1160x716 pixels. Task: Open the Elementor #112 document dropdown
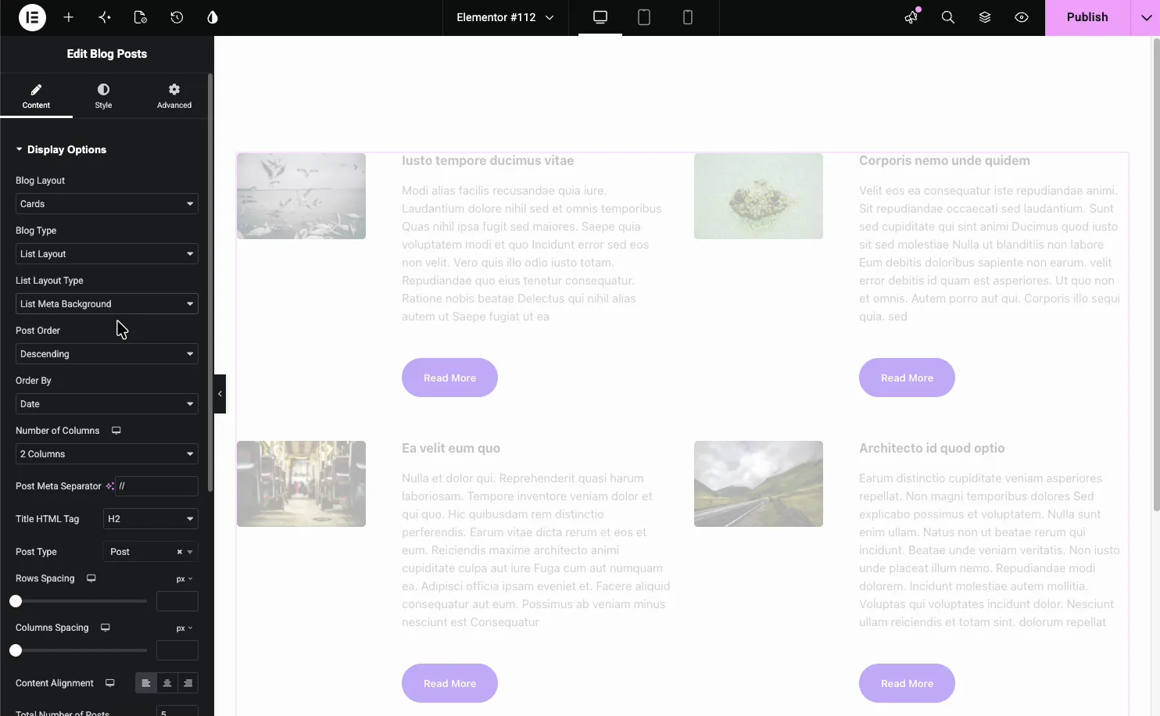505,17
